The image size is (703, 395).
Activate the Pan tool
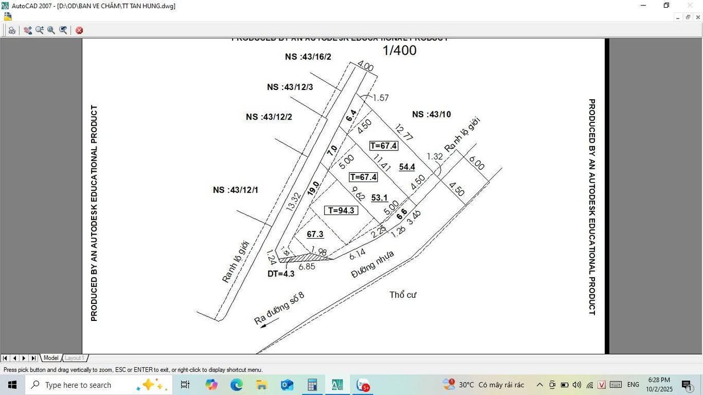27,30
